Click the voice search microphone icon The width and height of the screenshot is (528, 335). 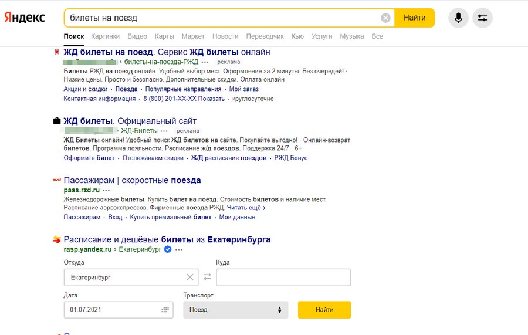[458, 18]
